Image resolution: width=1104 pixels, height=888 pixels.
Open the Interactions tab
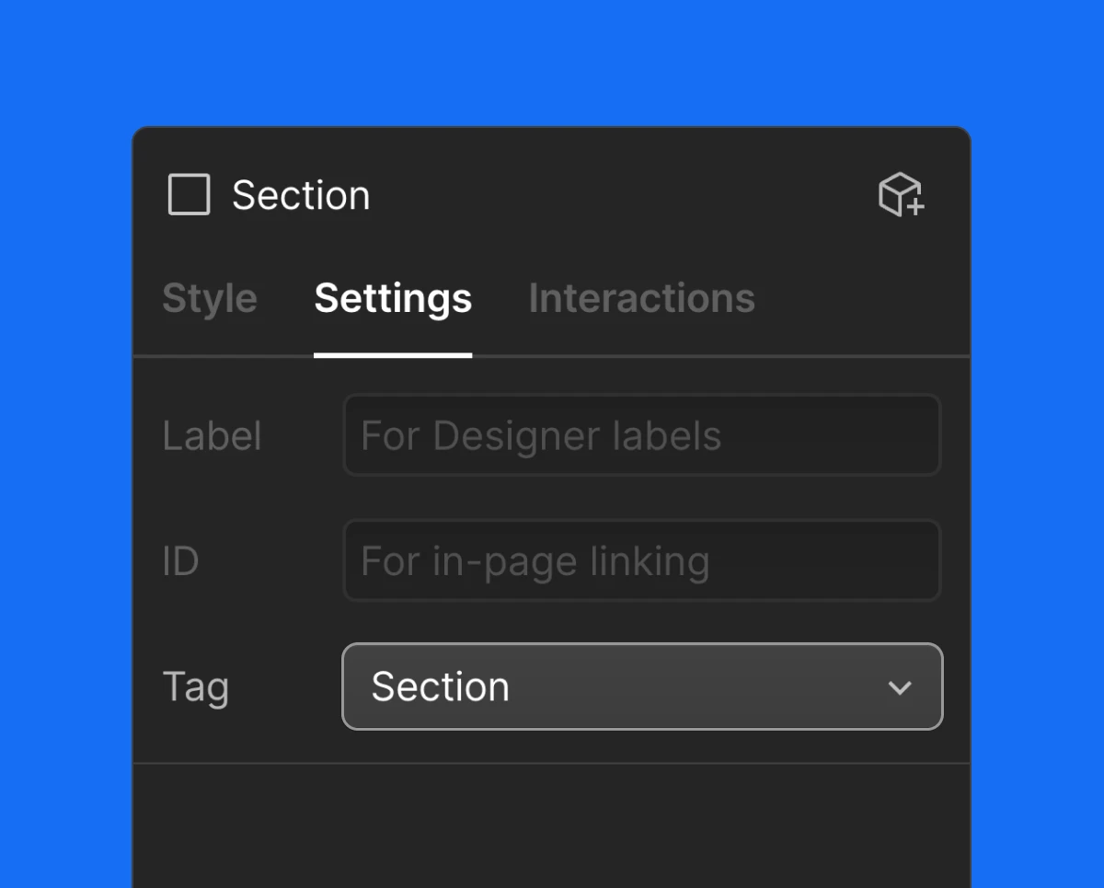click(641, 298)
